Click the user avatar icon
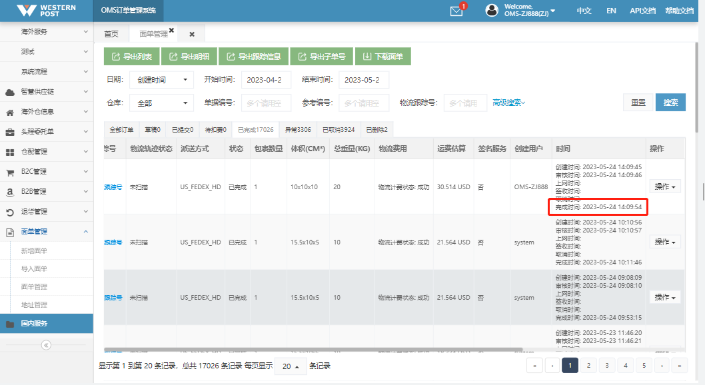 tap(492, 11)
